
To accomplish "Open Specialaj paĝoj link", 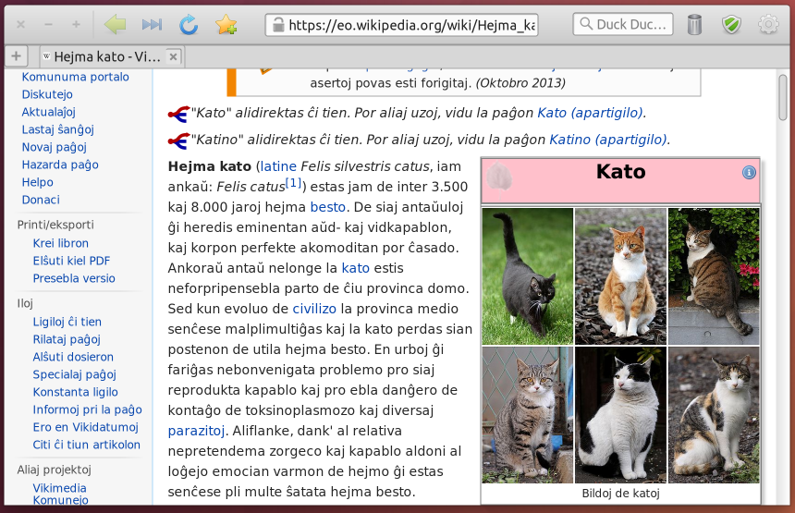I will pos(75,374).
